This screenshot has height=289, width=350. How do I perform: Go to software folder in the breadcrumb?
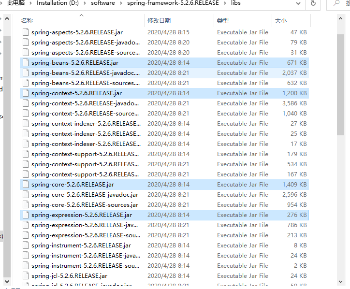(x=103, y=3)
